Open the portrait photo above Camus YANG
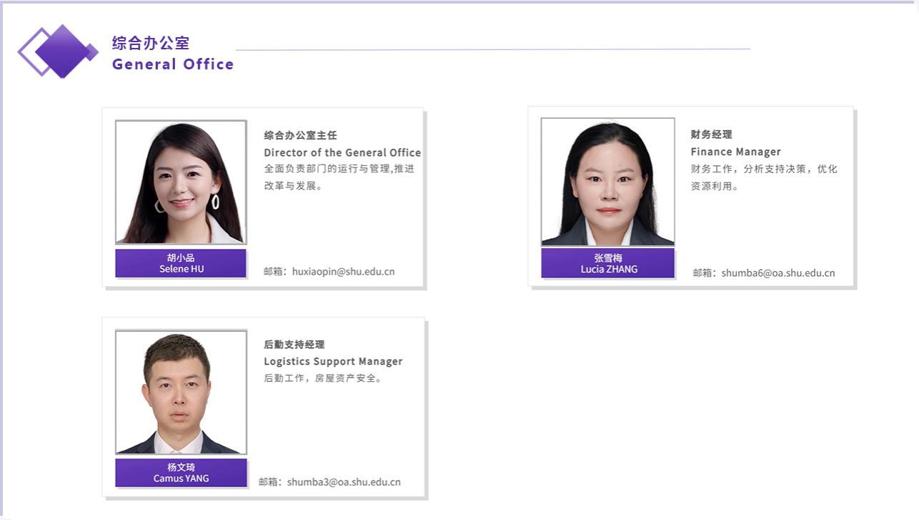Viewport: 919px width, 520px height. (181, 392)
